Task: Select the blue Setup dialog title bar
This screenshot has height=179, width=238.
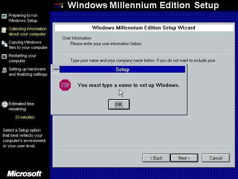Action: 122,69
